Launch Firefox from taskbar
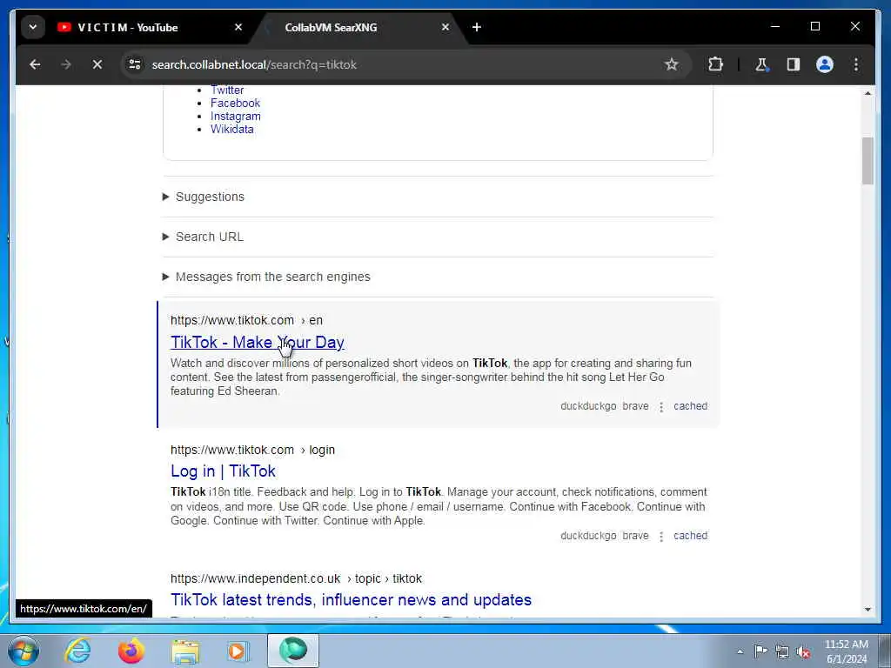This screenshot has width=891, height=668. [131, 651]
